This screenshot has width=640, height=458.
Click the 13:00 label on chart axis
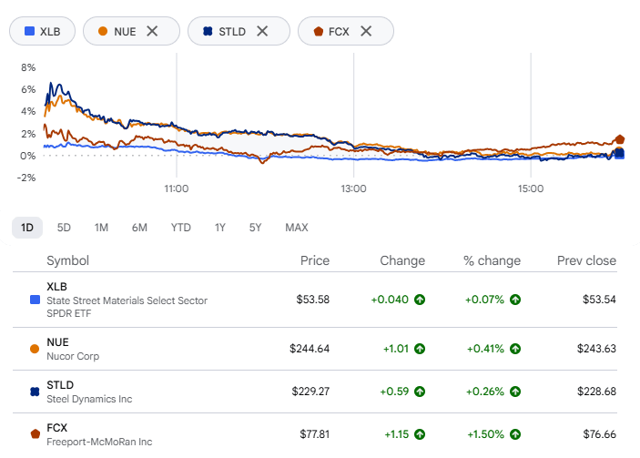tap(353, 188)
